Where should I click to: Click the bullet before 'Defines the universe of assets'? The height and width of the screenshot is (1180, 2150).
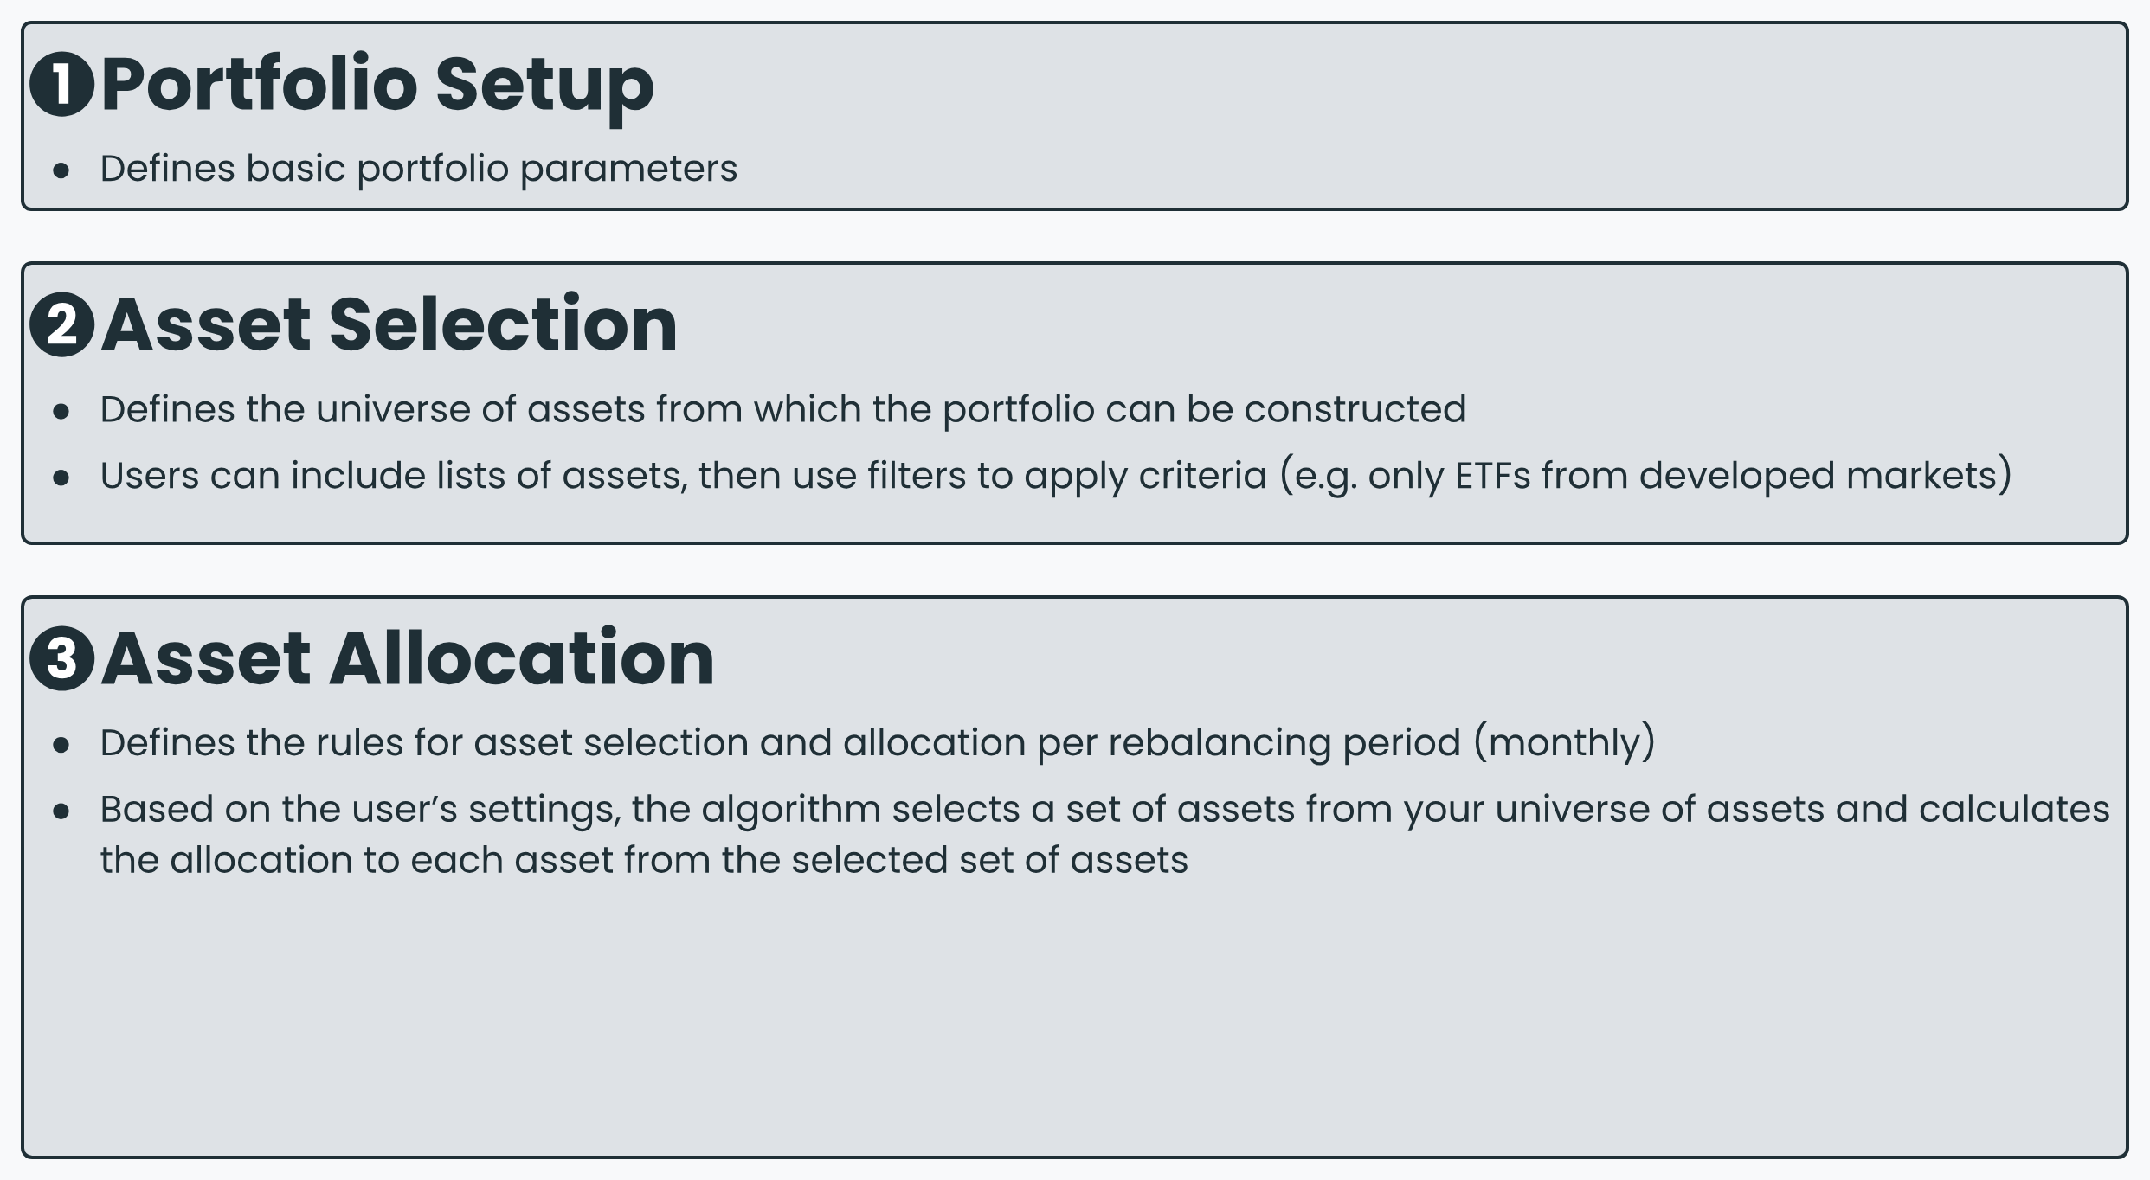[x=61, y=411]
